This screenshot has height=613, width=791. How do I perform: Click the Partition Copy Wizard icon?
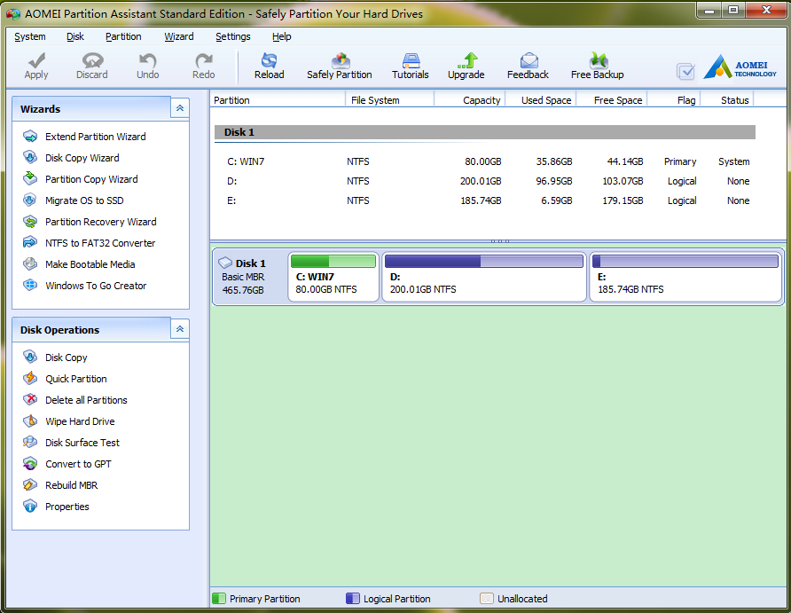click(x=30, y=178)
